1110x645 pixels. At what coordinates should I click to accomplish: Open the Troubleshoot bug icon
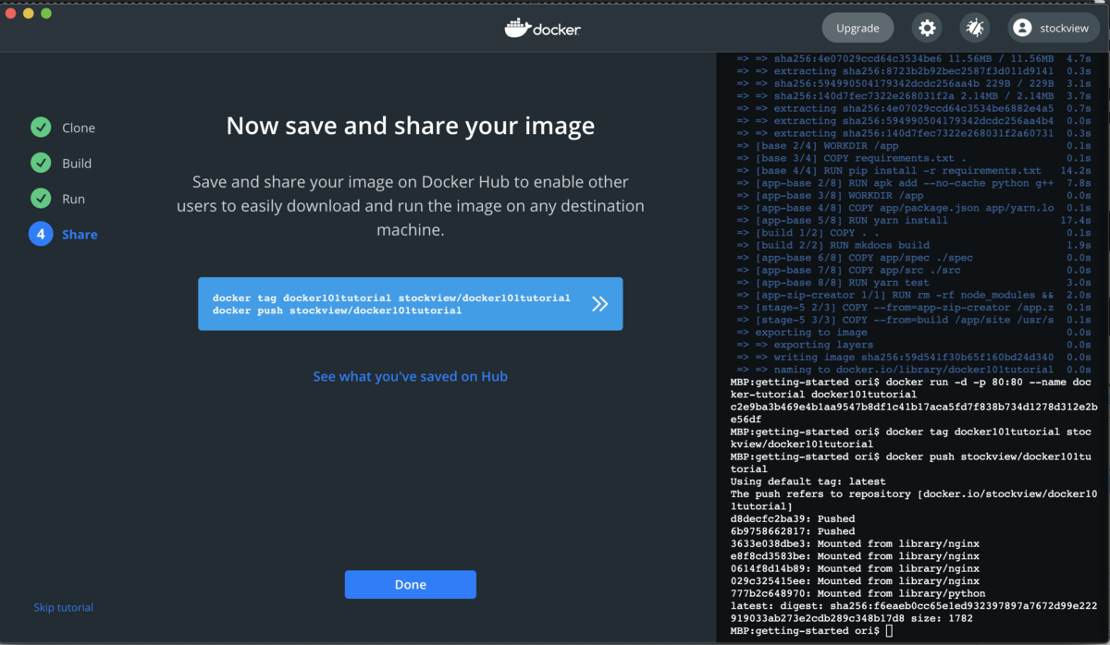975,28
